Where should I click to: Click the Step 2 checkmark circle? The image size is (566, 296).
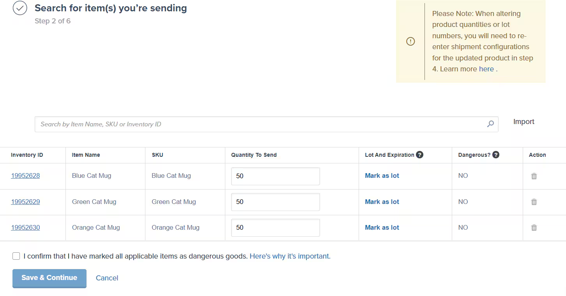coord(20,8)
